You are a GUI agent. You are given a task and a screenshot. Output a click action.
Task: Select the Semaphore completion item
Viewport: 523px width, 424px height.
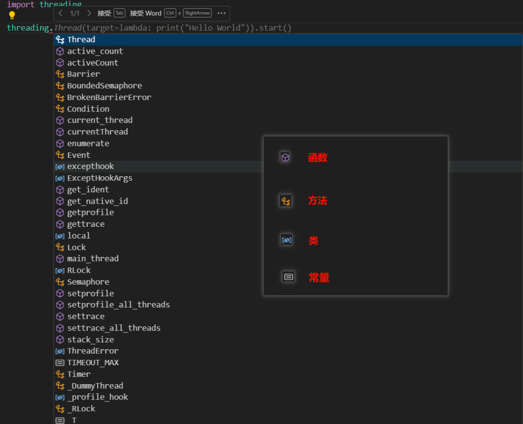click(88, 282)
